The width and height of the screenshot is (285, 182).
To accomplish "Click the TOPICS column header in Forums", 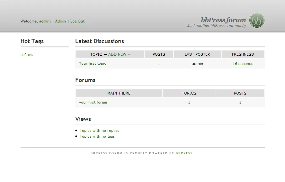I will coord(189,93).
